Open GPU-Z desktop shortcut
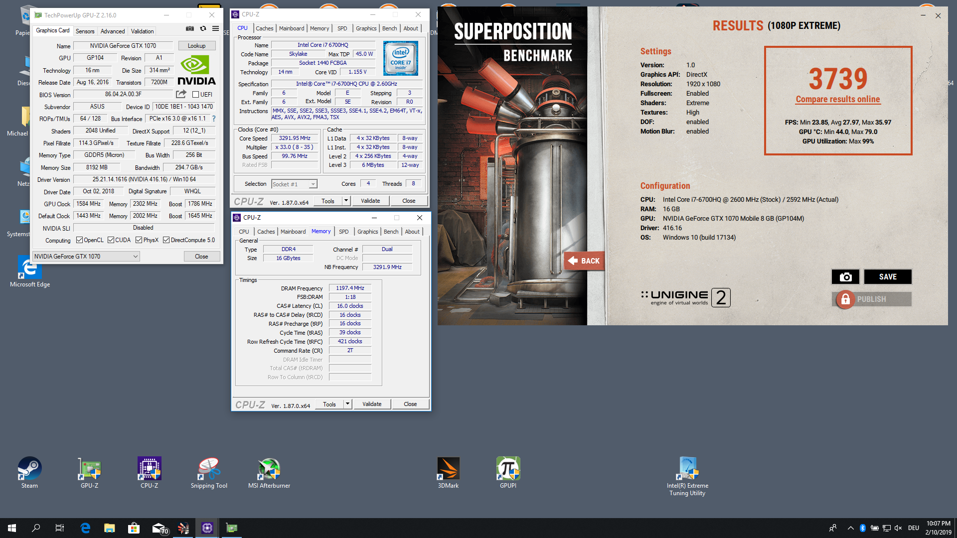The image size is (957, 538). [90, 473]
